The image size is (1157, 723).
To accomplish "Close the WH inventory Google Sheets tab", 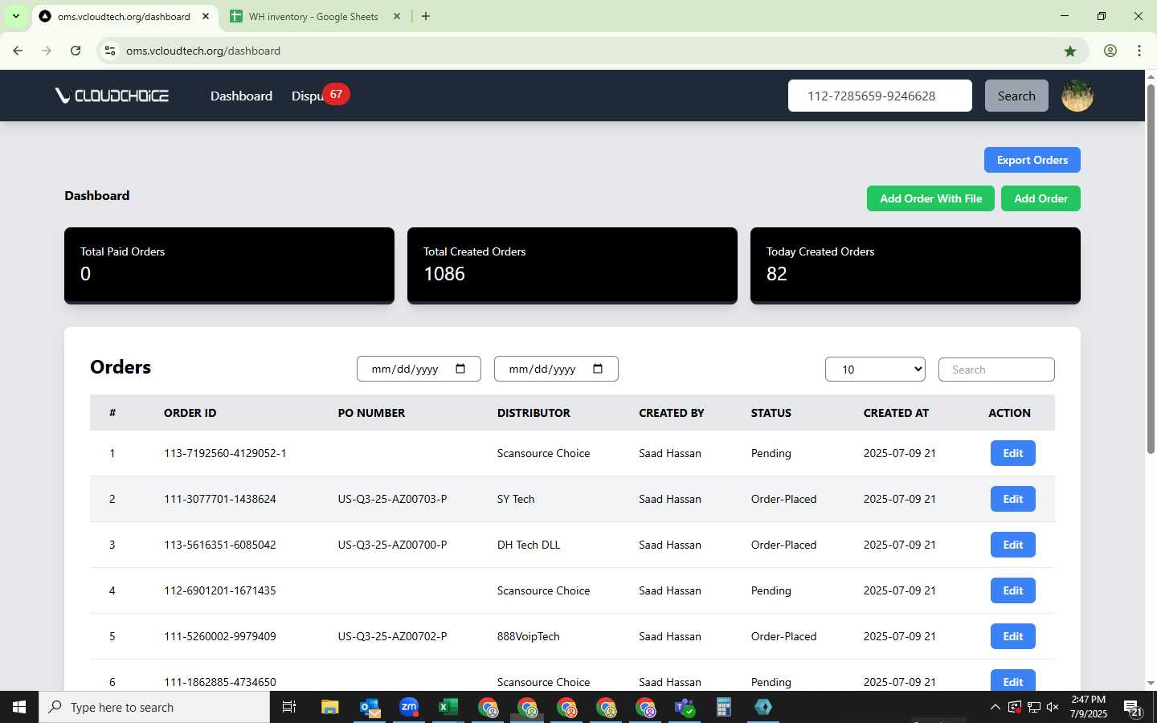I will (396, 16).
